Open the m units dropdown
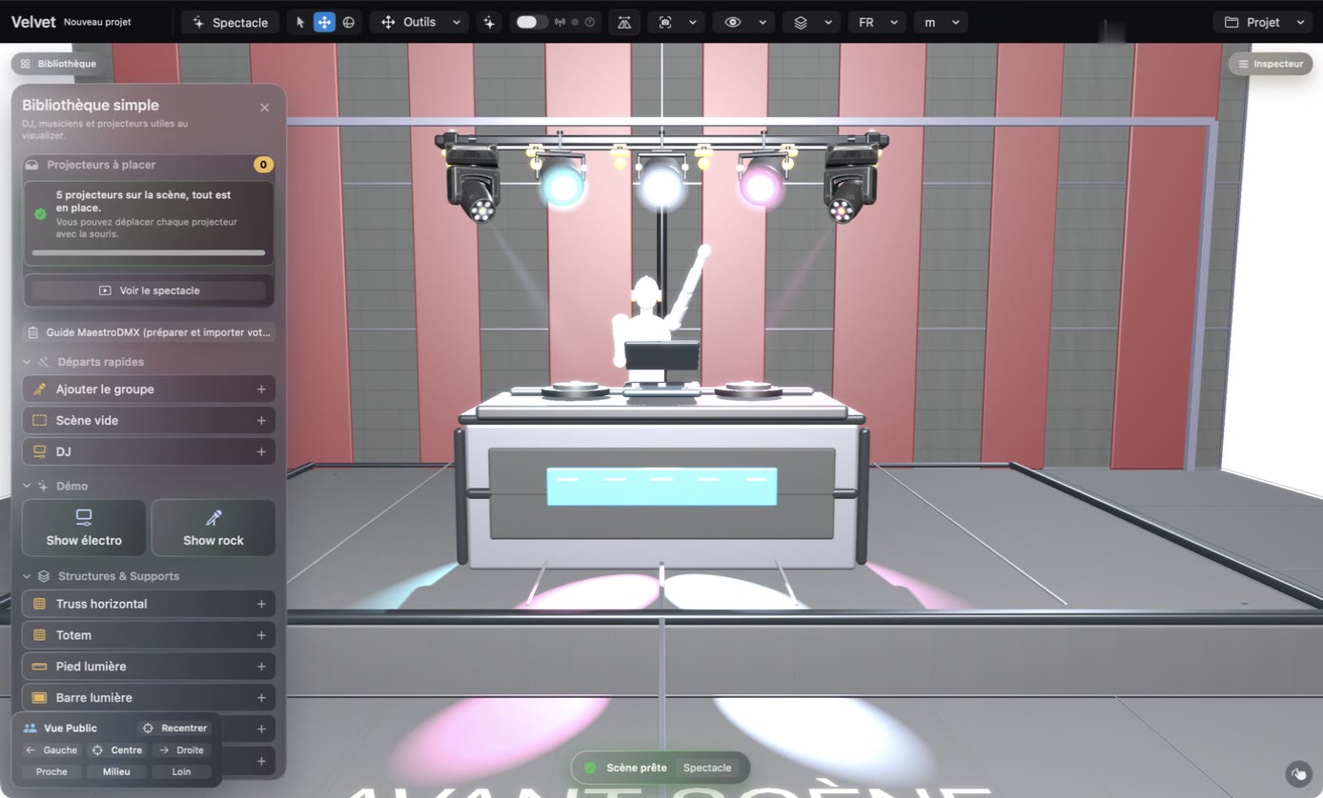This screenshot has height=798, width=1323. (x=941, y=22)
